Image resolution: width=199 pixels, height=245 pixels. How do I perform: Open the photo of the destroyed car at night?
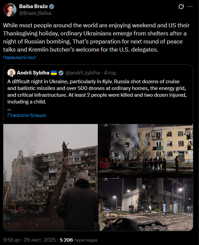tap(146, 204)
